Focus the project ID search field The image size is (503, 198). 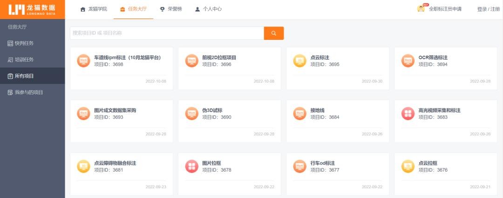pos(167,33)
